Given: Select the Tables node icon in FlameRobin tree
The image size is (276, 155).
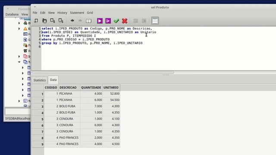Looking at the screenshot, I should coord(25,62).
